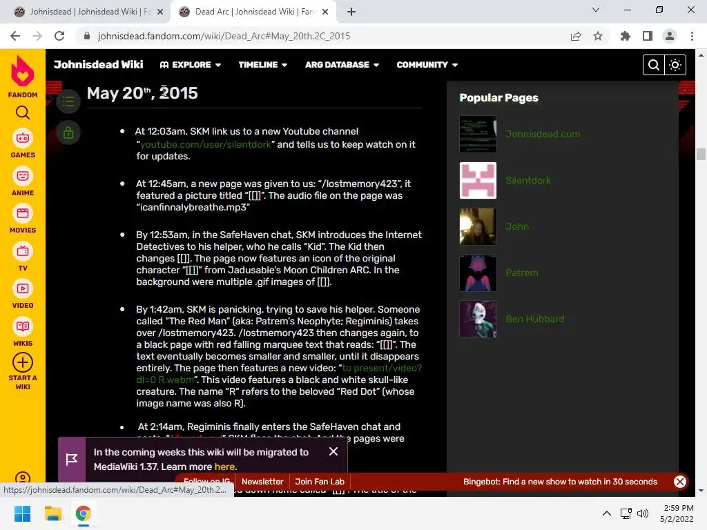Open the Ben Hubbard popular page
This screenshot has height=530, width=707.
pyautogui.click(x=535, y=319)
